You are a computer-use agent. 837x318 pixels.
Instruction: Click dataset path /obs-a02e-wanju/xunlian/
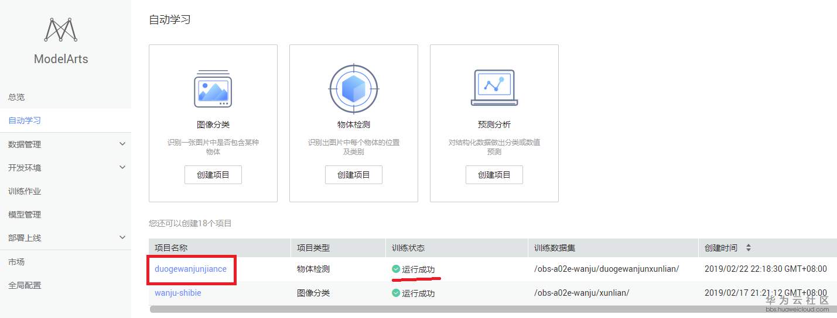coord(582,293)
